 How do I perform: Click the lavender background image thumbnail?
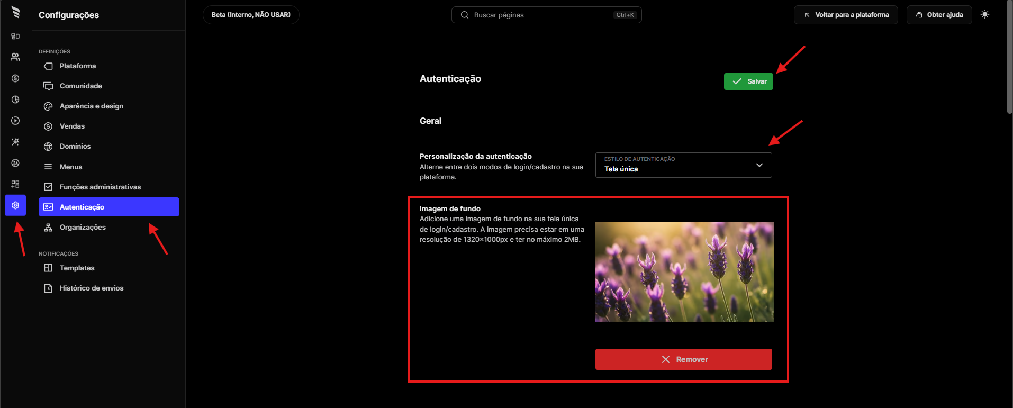(684, 272)
